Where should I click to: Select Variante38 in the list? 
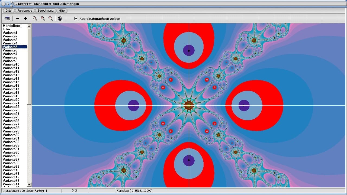[11, 163]
